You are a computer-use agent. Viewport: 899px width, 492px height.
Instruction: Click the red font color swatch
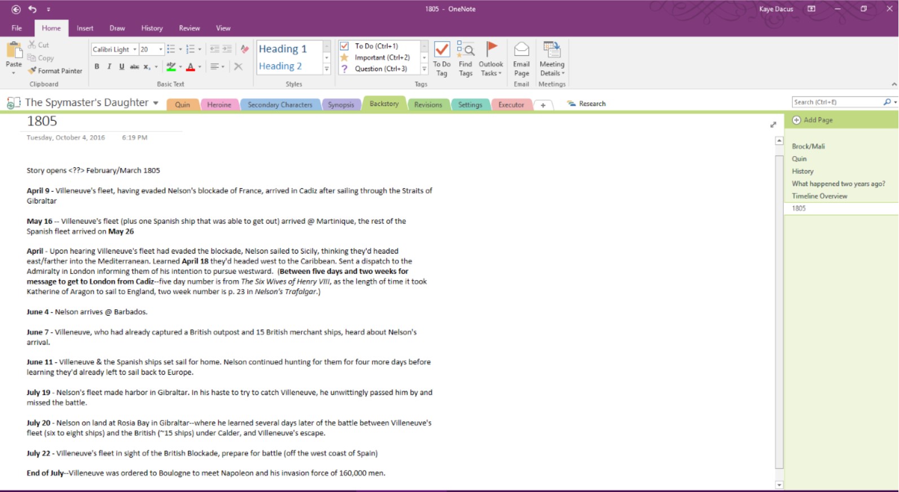click(191, 67)
